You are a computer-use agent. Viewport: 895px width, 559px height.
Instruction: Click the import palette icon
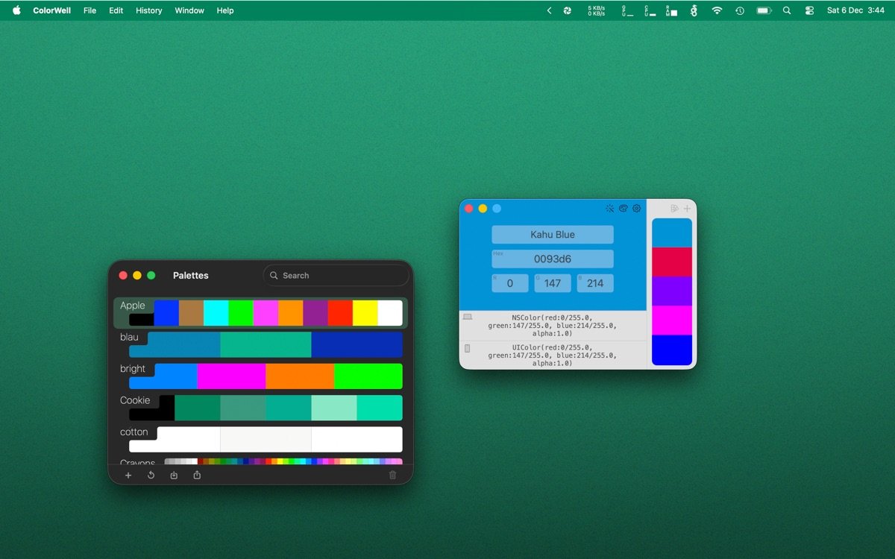pos(174,475)
